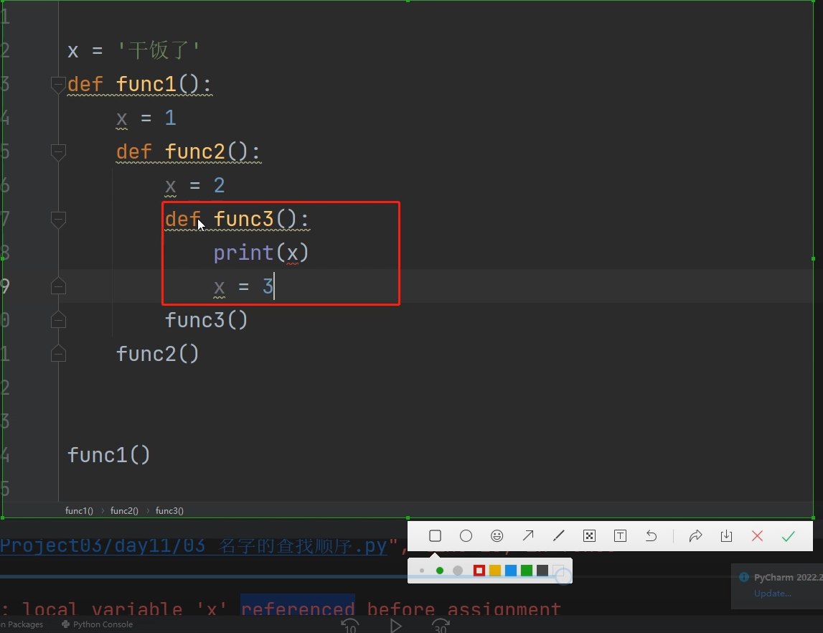The width and height of the screenshot is (823, 633).
Task: Click the highlighted word 'referenced' in error
Action: pyautogui.click(x=298, y=609)
